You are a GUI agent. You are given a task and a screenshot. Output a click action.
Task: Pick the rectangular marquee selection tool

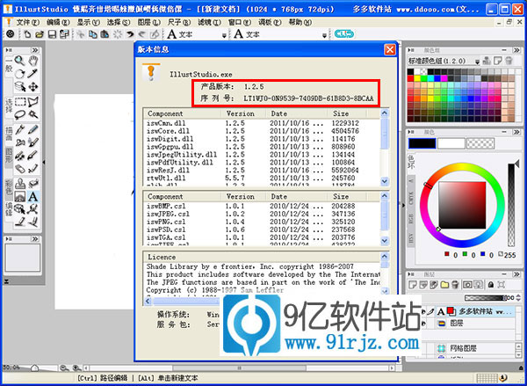[x=21, y=102]
